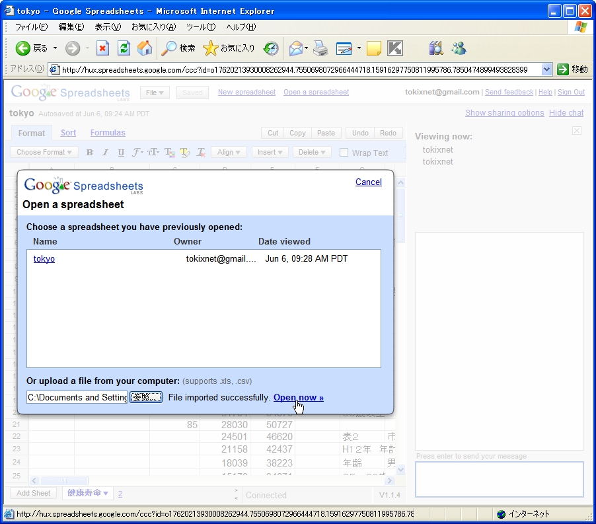Refresh the page with the green arrows icon

(x=124, y=48)
